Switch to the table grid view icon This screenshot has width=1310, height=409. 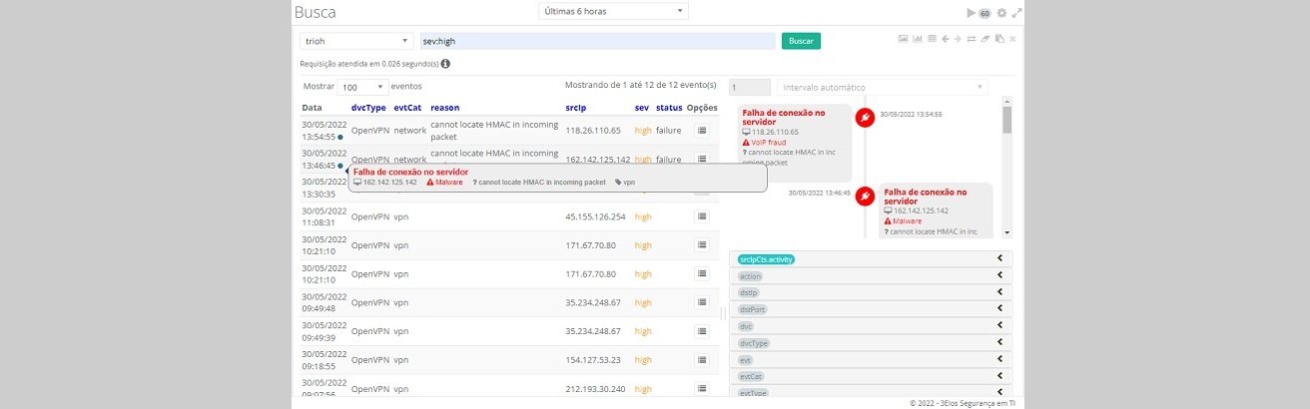coord(932,39)
